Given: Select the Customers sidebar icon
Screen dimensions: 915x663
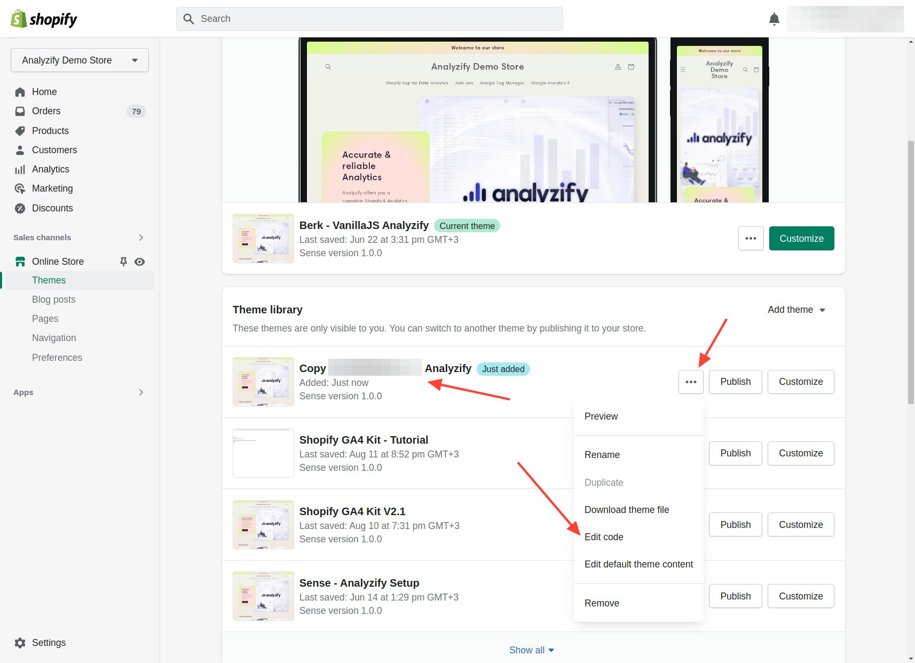Looking at the screenshot, I should 20,150.
